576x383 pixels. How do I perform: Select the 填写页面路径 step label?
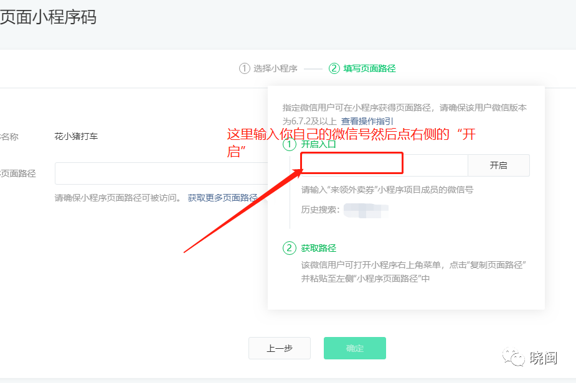(x=369, y=68)
